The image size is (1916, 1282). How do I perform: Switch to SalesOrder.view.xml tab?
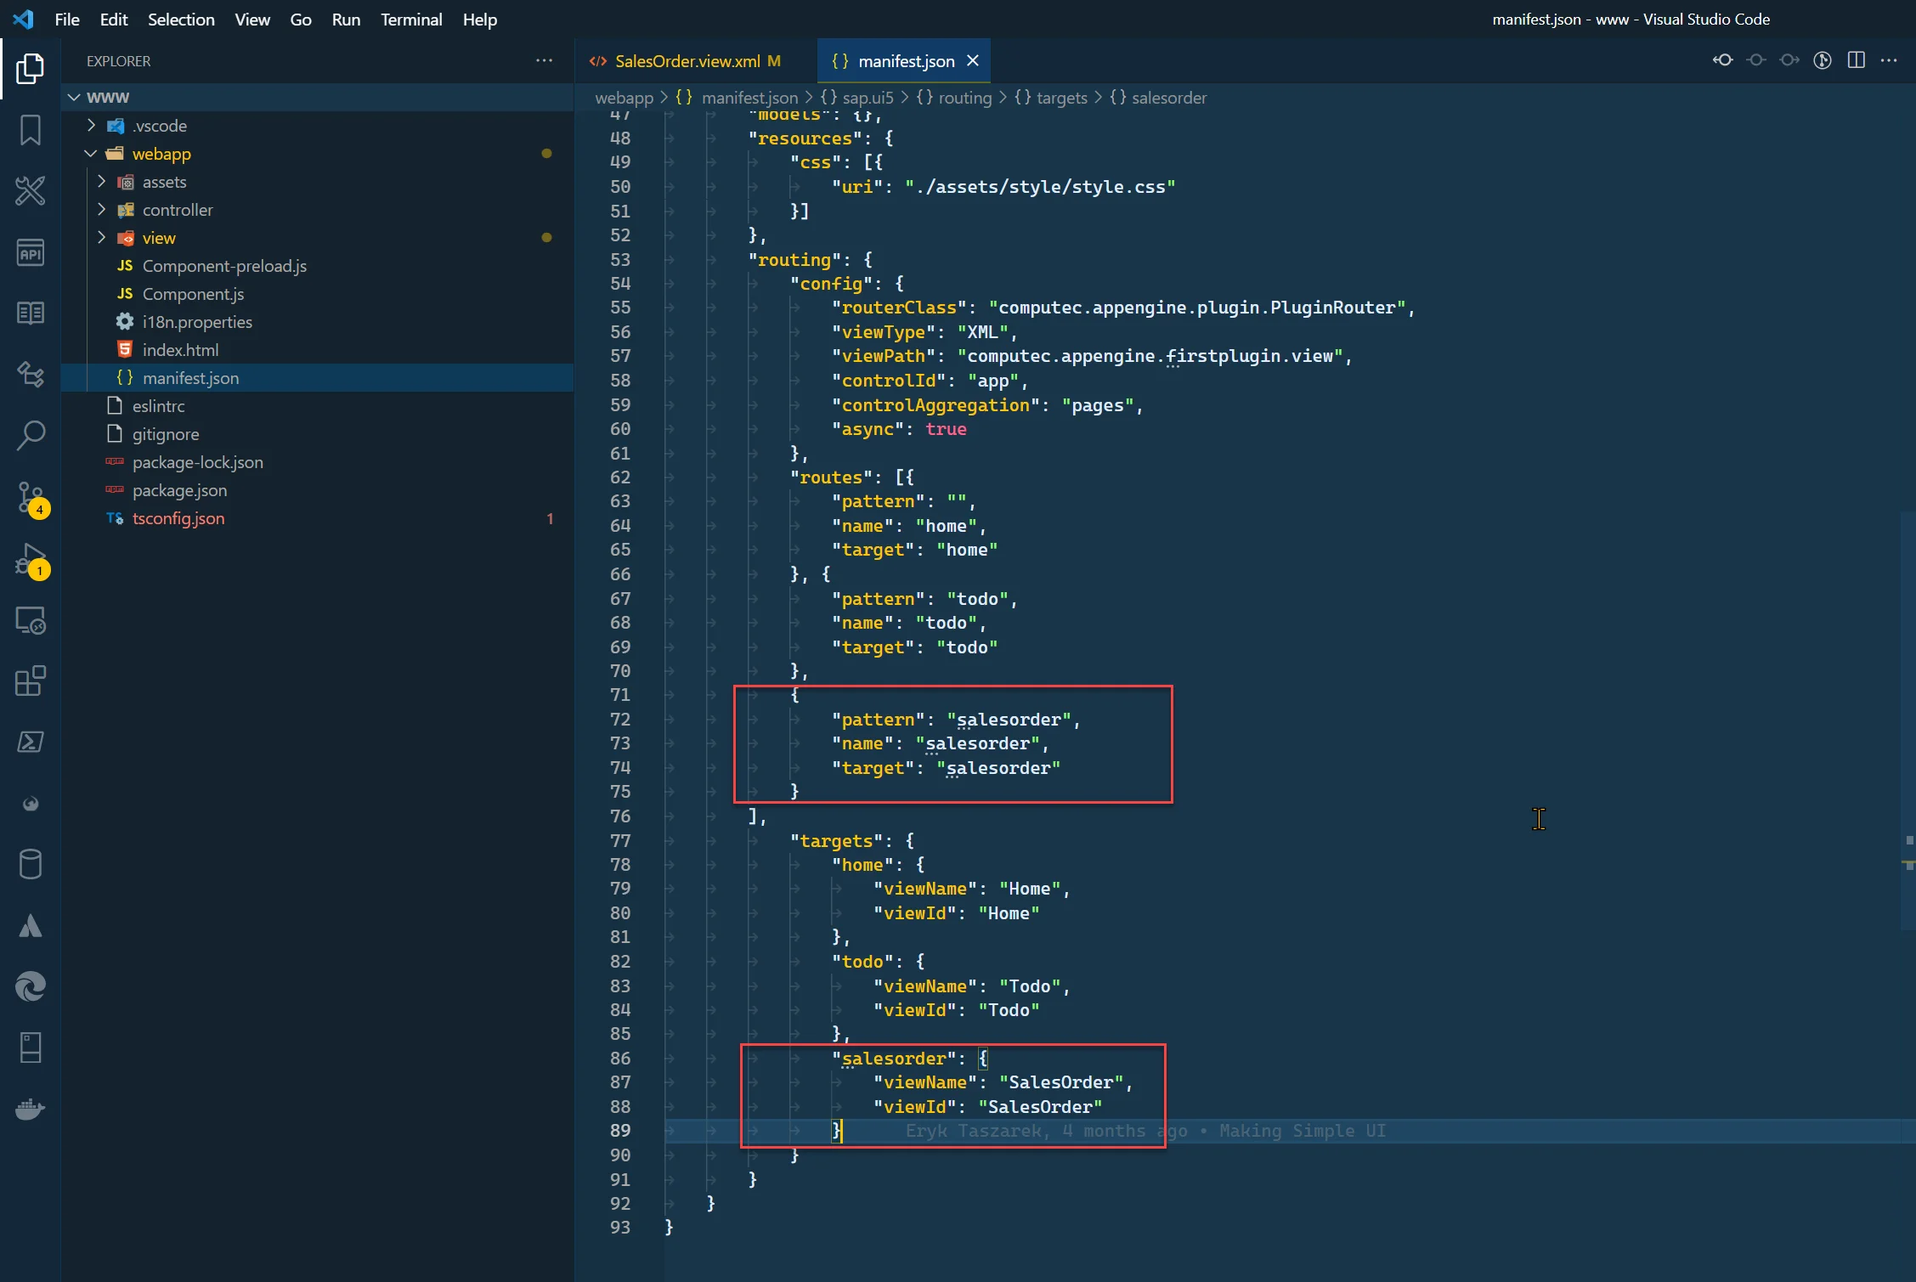coord(687,61)
